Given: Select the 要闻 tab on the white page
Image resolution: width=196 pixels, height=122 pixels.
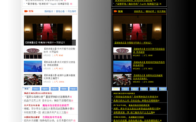Looking at the screenshot, I should point(26,89).
